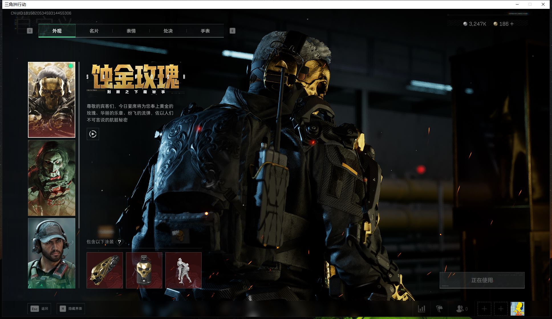Open the 手表 tab
The height and width of the screenshot is (319, 552).
click(x=205, y=31)
